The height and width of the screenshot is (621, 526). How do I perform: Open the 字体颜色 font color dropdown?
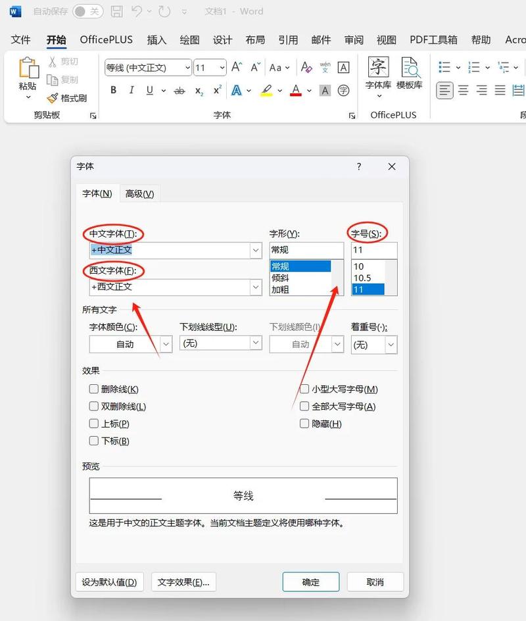[x=166, y=344]
